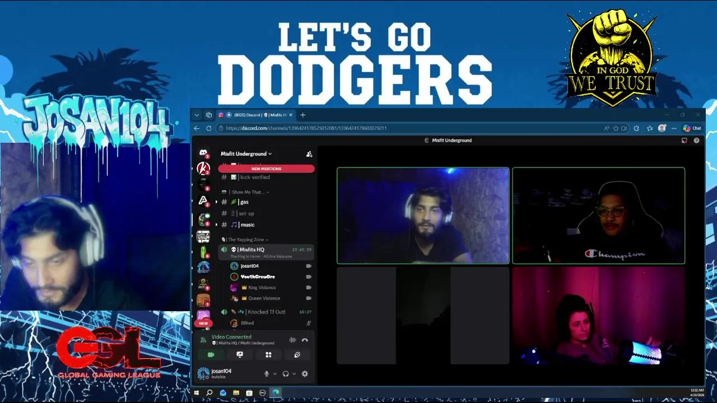The image size is (717, 403).
Task: Open tab actions dropdown arrow
Action: (x=197, y=115)
